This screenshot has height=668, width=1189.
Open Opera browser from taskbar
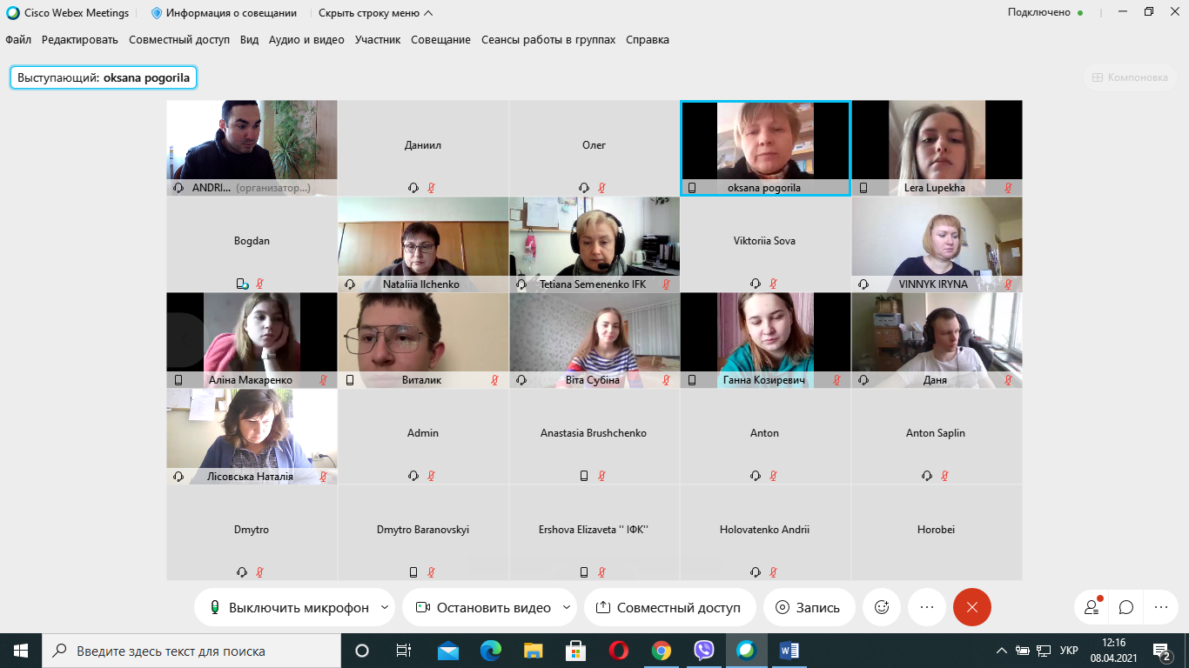(619, 651)
